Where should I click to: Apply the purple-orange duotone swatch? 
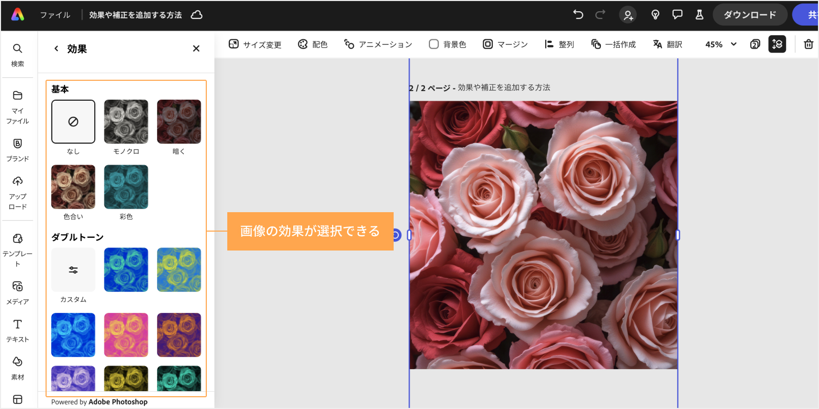point(179,335)
